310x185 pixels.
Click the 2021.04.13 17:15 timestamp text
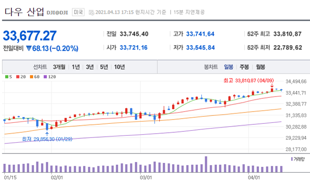click(115, 12)
